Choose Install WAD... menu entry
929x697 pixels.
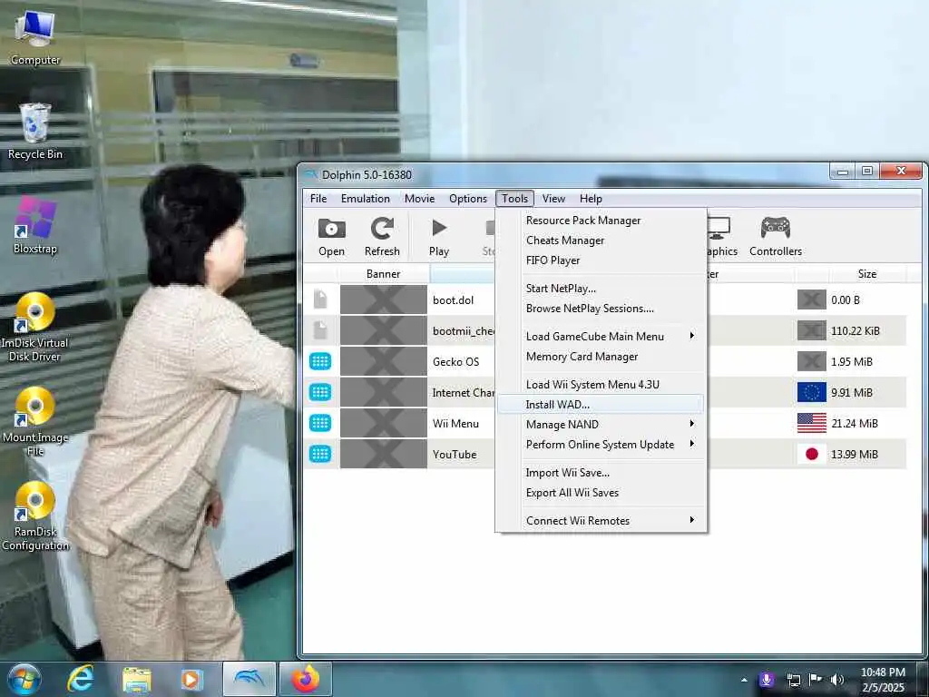601,404
